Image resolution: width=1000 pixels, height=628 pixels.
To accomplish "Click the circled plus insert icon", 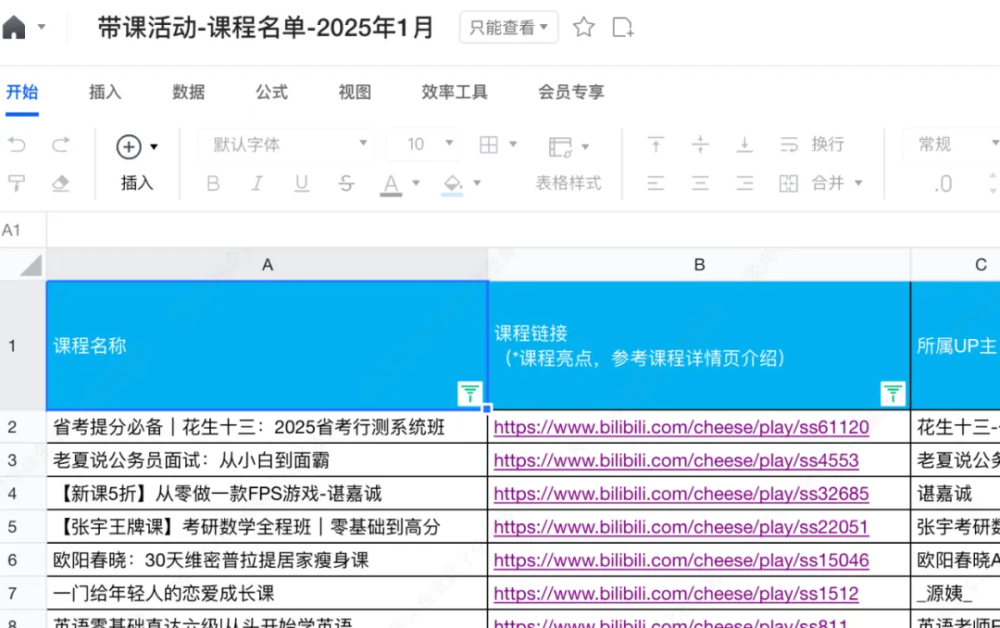I will click(129, 146).
